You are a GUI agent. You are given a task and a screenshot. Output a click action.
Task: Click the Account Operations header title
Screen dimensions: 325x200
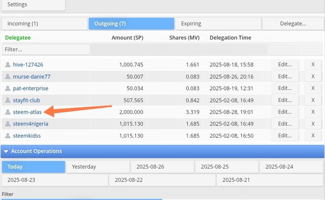pos(37,151)
